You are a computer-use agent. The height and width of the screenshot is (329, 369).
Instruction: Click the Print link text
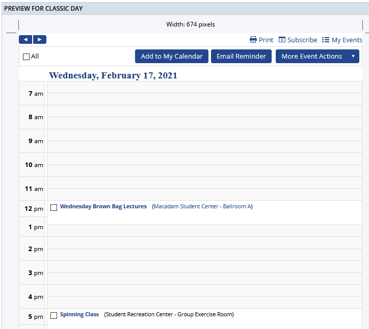266,40
